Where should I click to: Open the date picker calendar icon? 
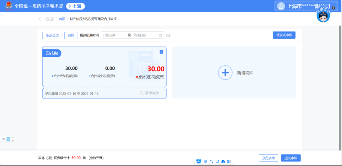[x=160, y=35]
